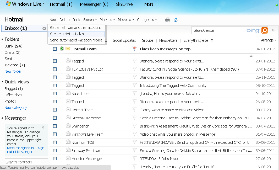
Task: Open the Flagged (1) quick view
Action: point(14,89)
